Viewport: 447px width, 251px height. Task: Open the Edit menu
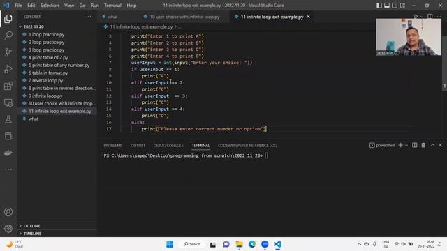click(x=31, y=6)
